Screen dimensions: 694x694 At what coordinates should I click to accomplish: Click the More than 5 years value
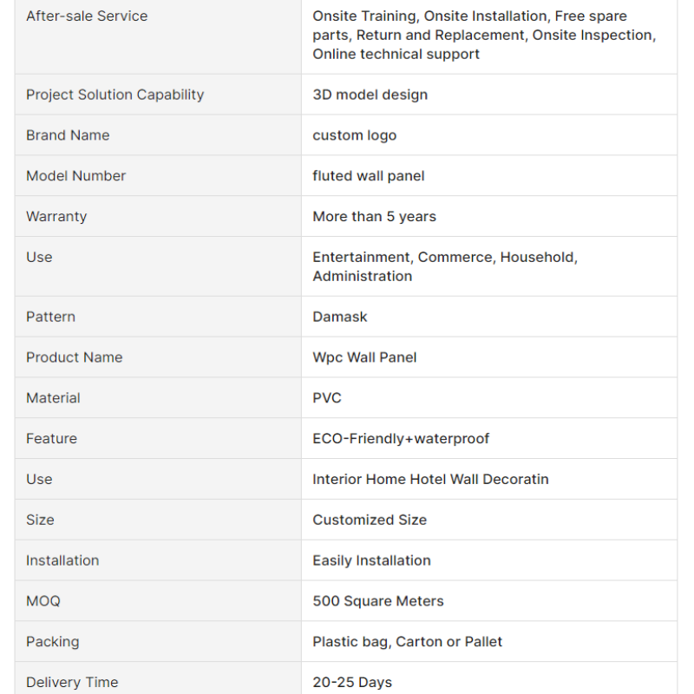pyautogui.click(x=374, y=217)
